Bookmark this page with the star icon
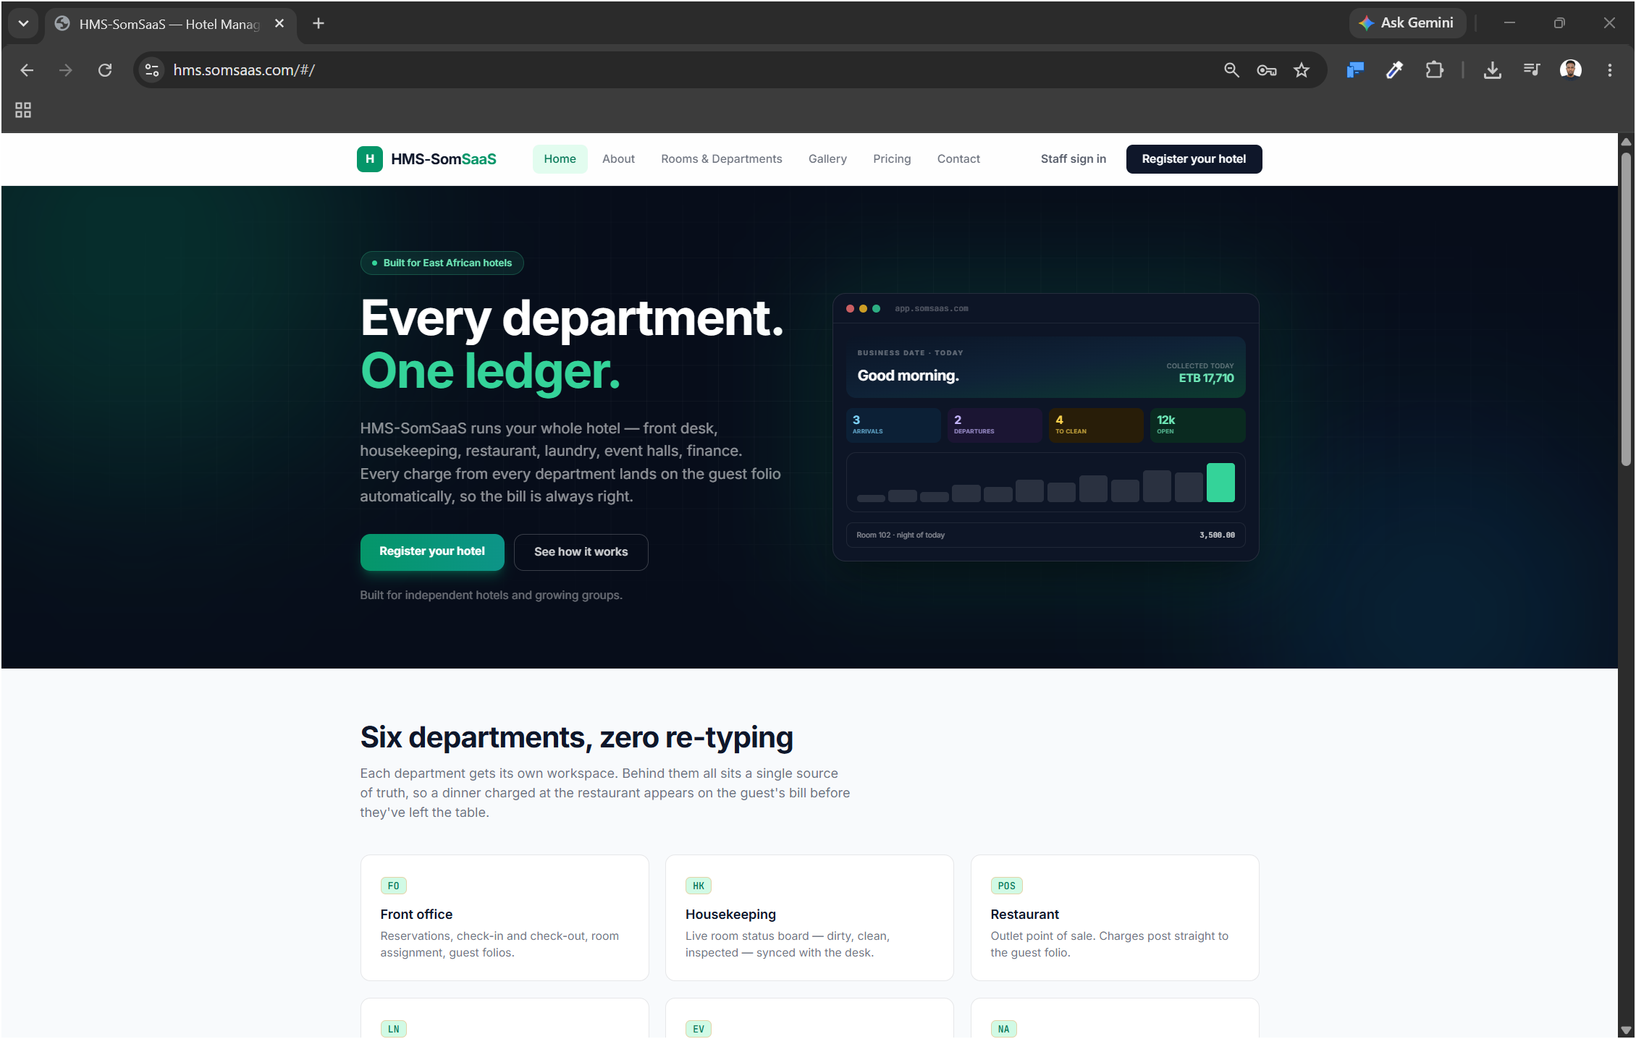Viewport: 1636px width, 1039px height. (1302, 70)
